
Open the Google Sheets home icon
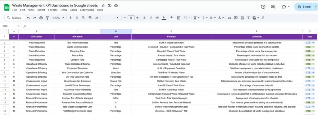(7, 7)
